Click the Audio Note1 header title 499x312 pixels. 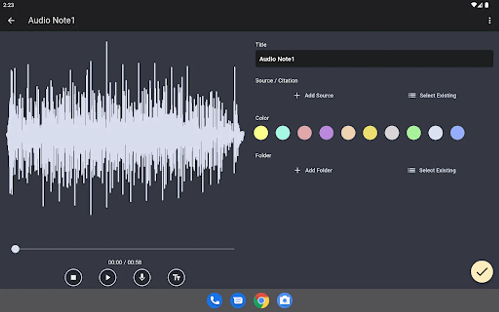(52, 20)
